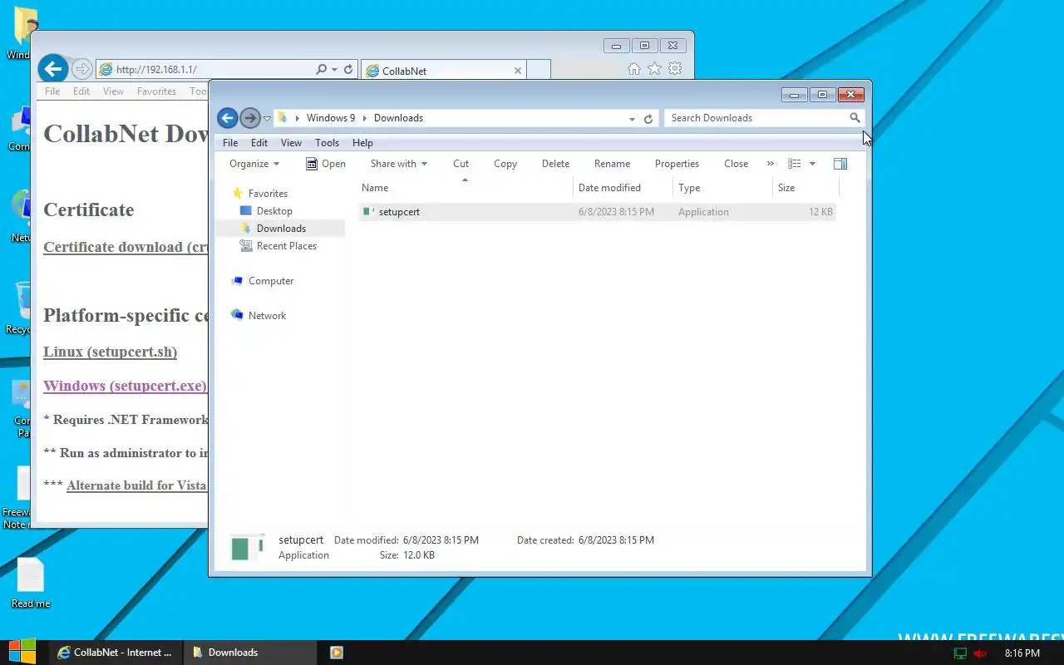
Task: Open the Linux (setupcert.sh) link
Action: coord(110,352)
